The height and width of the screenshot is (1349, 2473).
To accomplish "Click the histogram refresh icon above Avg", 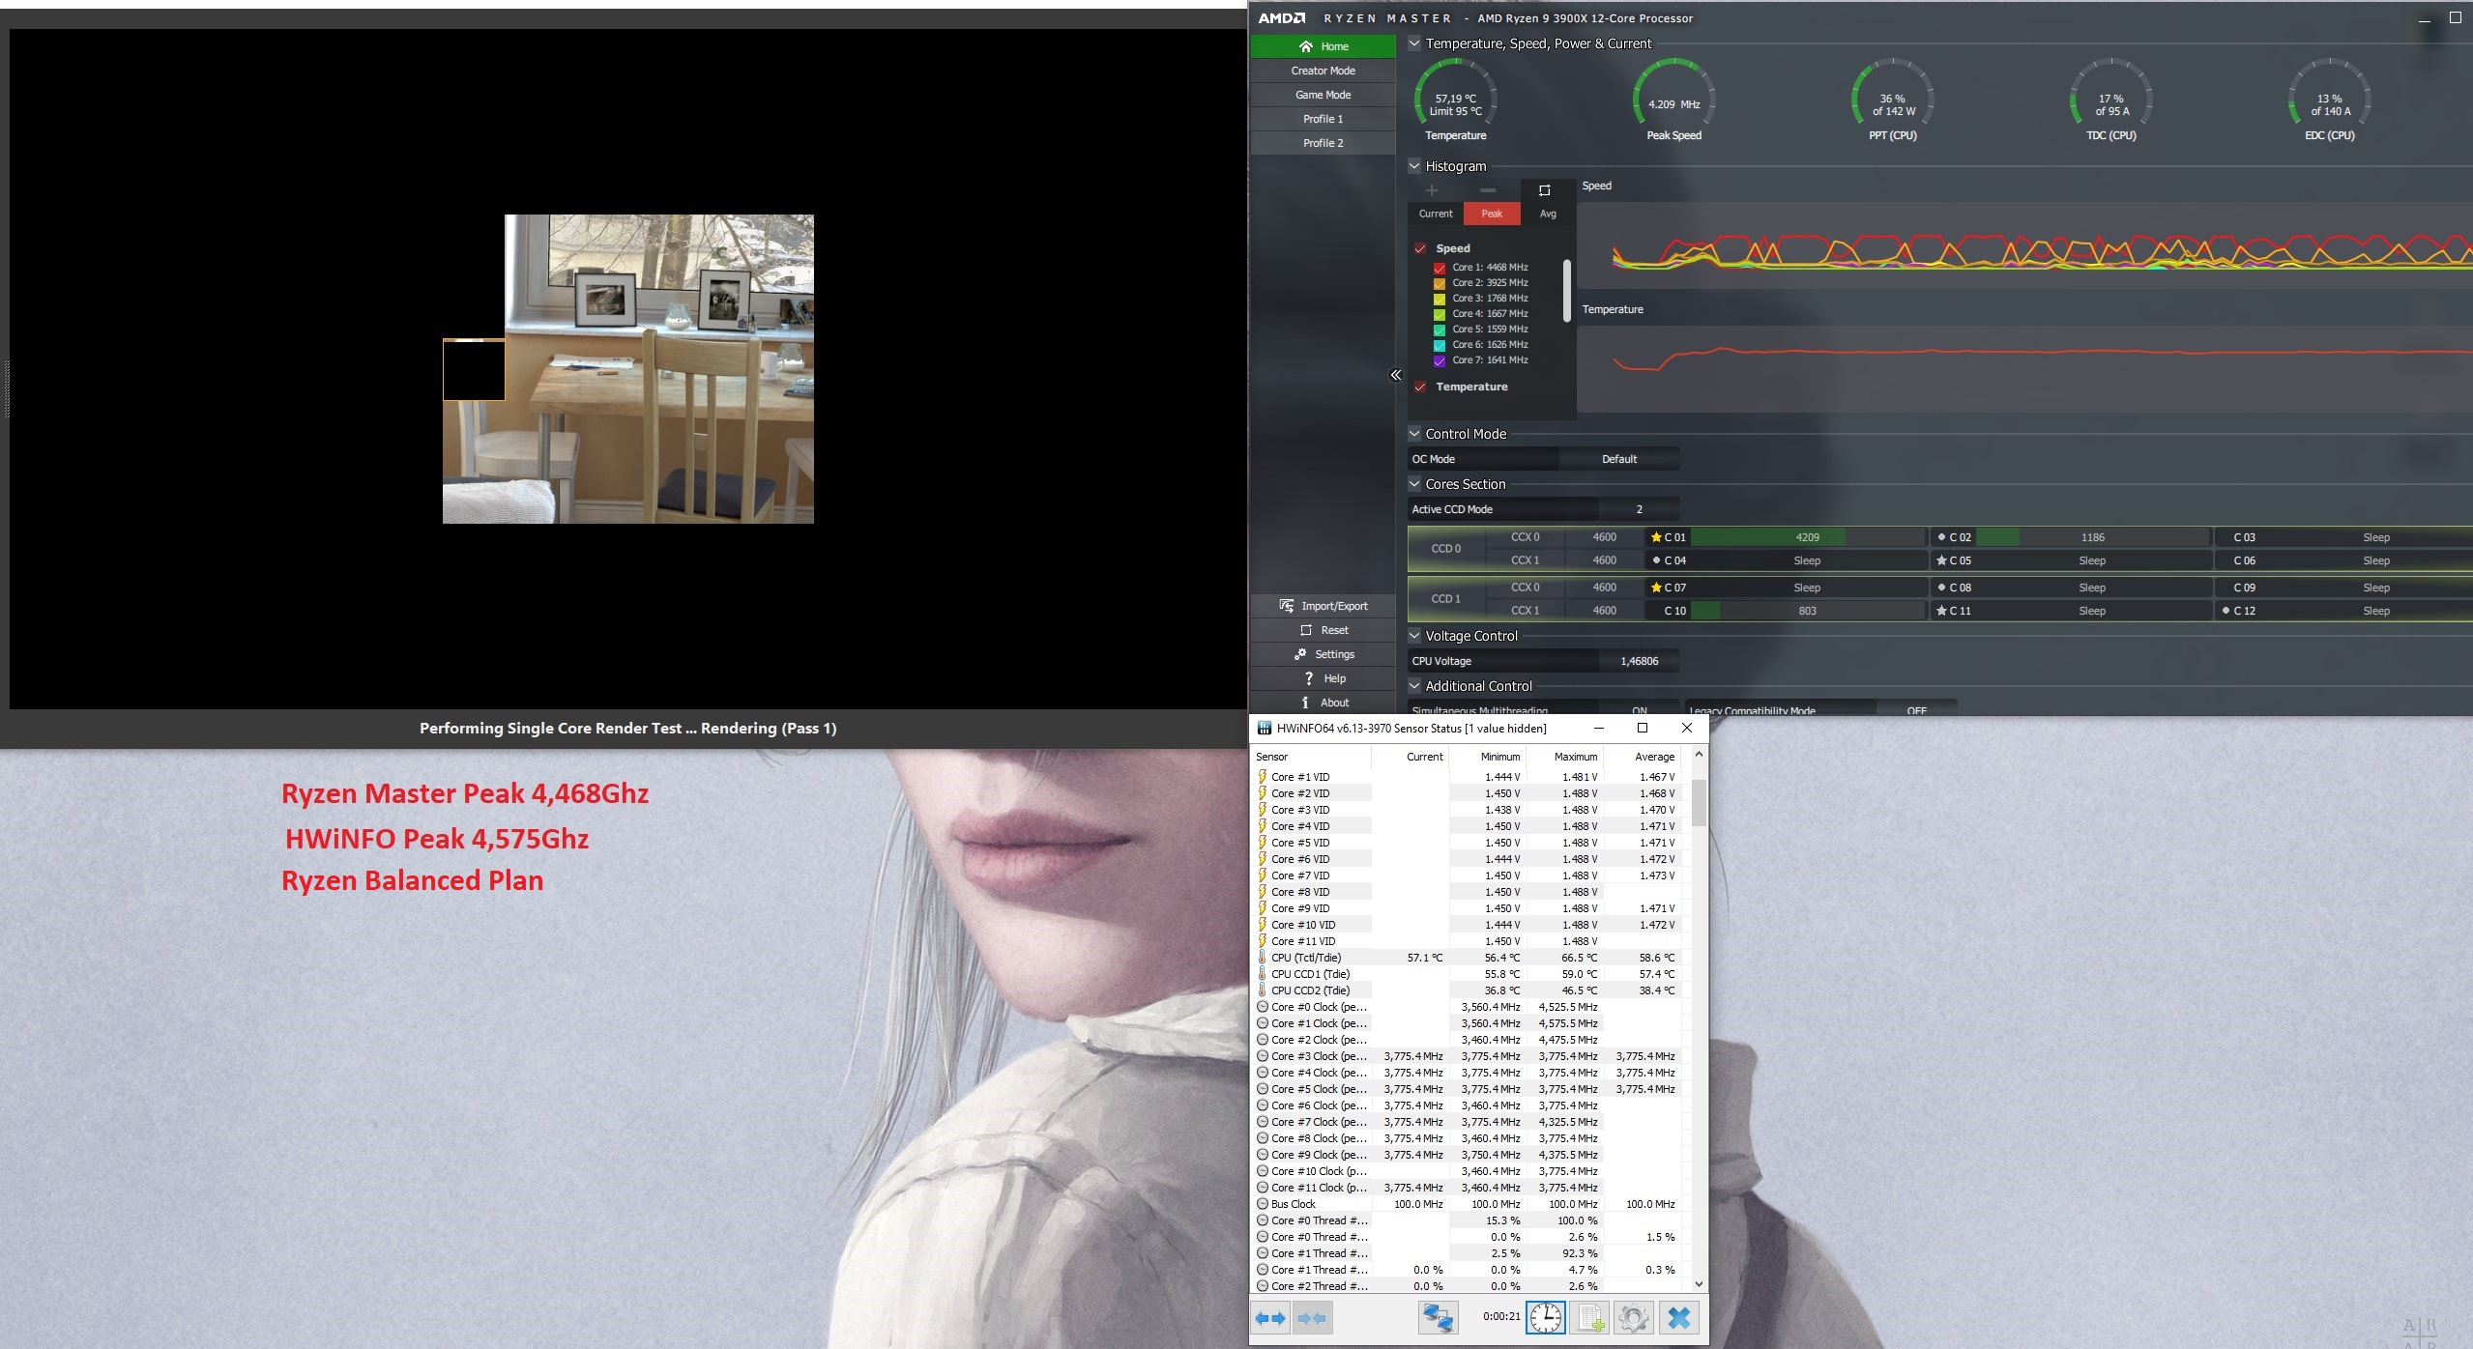I will click(x=1545, y=189).
